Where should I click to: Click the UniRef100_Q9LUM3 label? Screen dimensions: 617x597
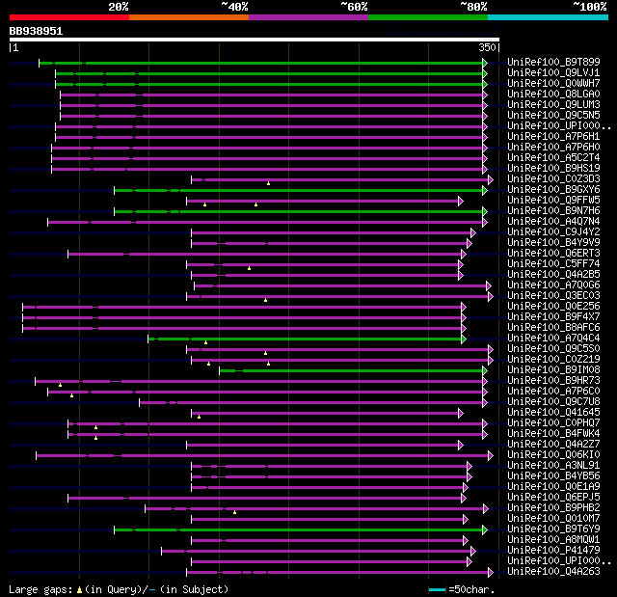click(553, 105)
